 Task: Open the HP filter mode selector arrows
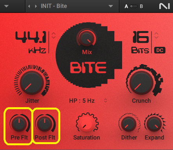(105, 101)
